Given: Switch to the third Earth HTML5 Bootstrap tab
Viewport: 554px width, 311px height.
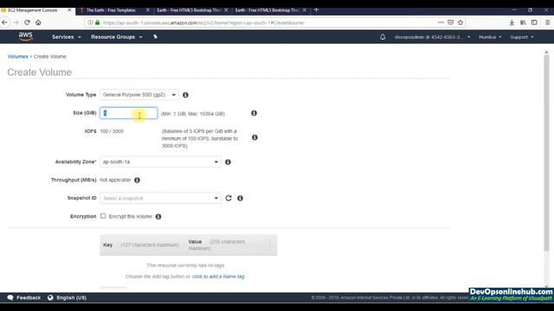Looking at the screenshot, I should coord(189,10).
